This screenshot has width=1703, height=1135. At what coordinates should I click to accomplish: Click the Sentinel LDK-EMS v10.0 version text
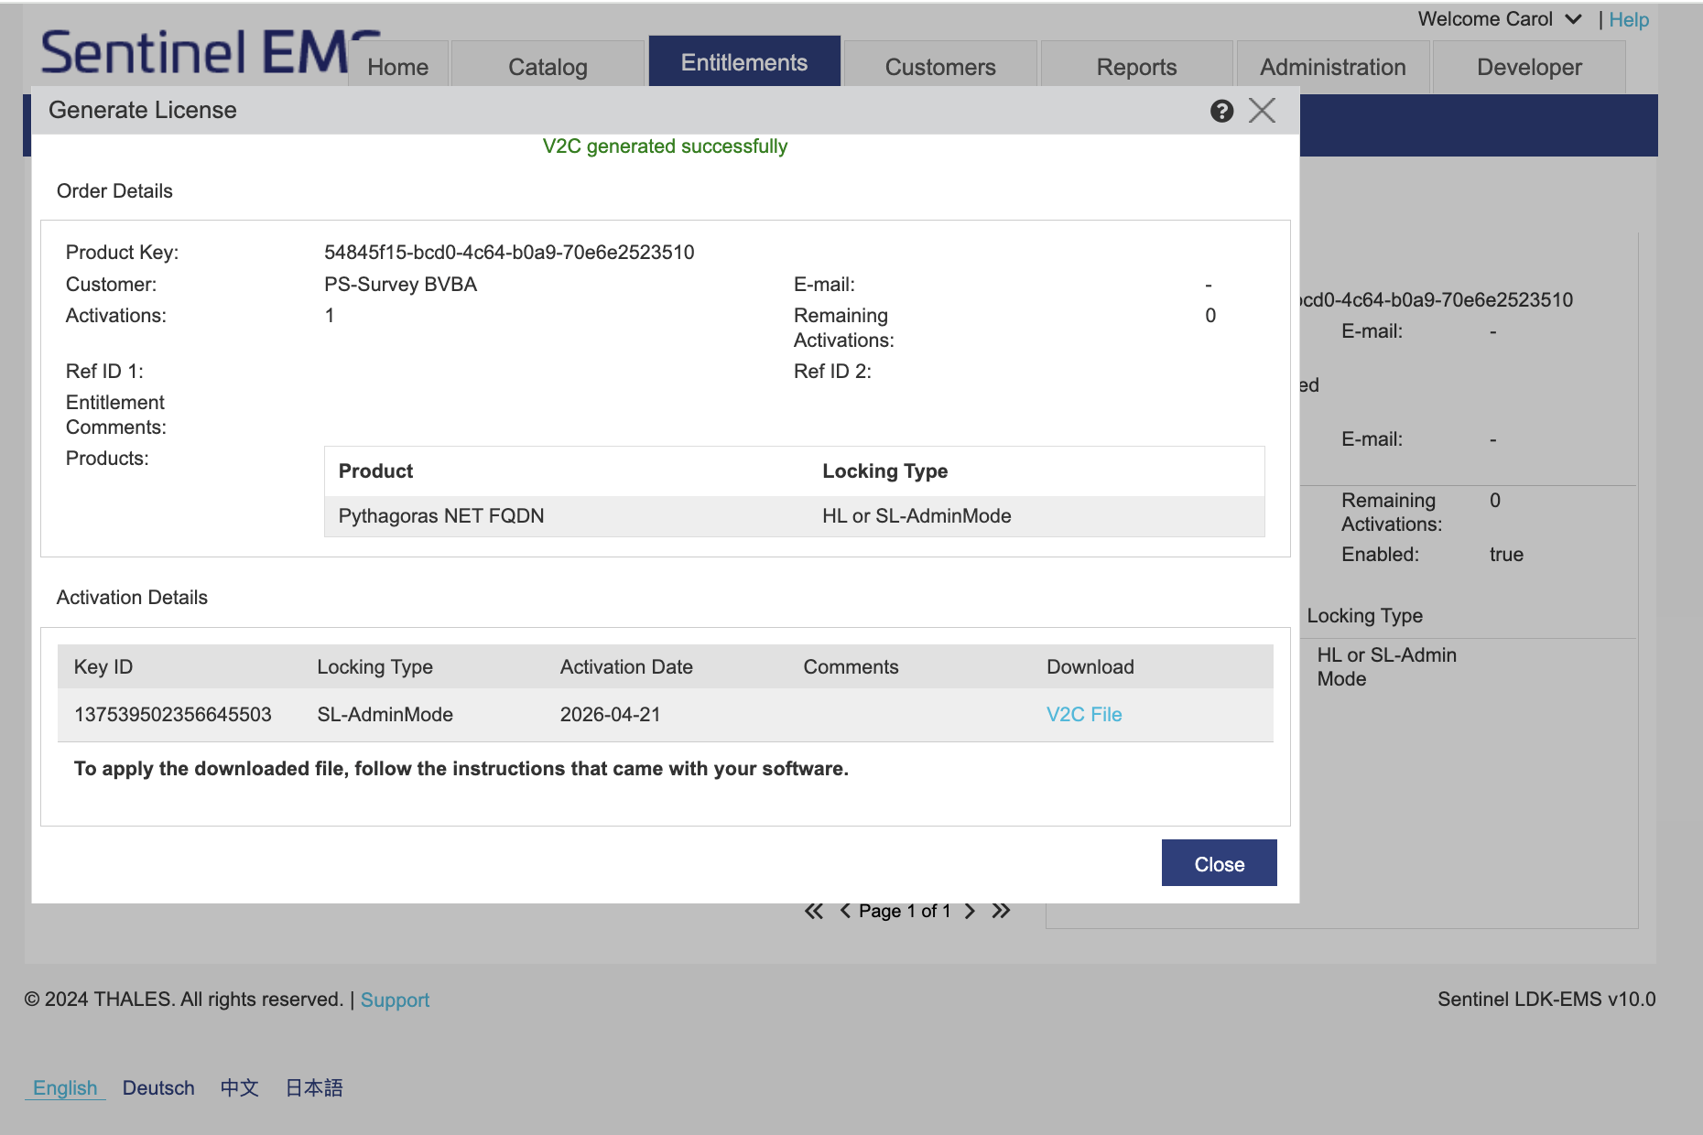pyautogui.click(x=1546, y=1000)
